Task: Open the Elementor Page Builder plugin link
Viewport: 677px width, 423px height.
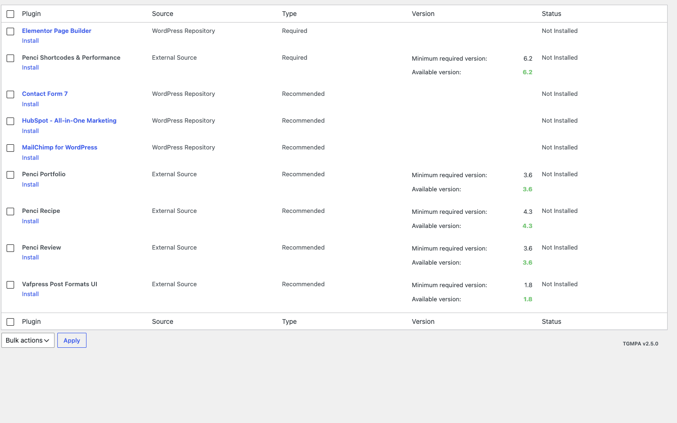Action: pyautogui.click(x=56, y=31)
